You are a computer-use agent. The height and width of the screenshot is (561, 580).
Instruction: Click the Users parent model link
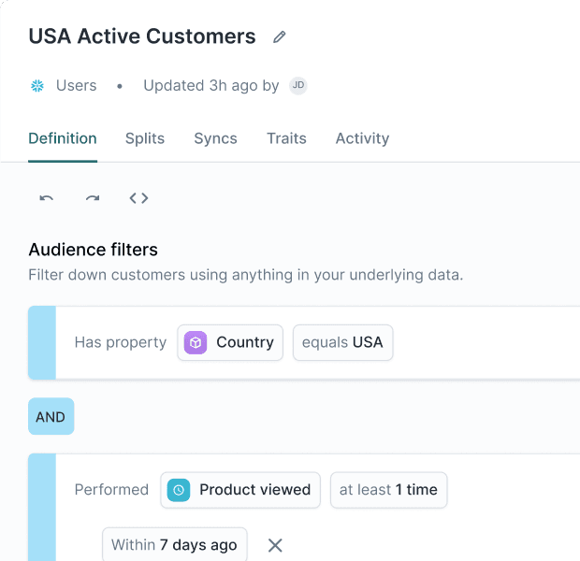[x=76, y=86]
